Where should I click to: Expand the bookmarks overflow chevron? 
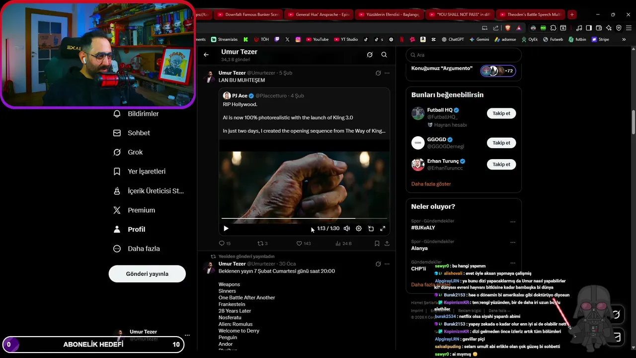tap(624, 39)
